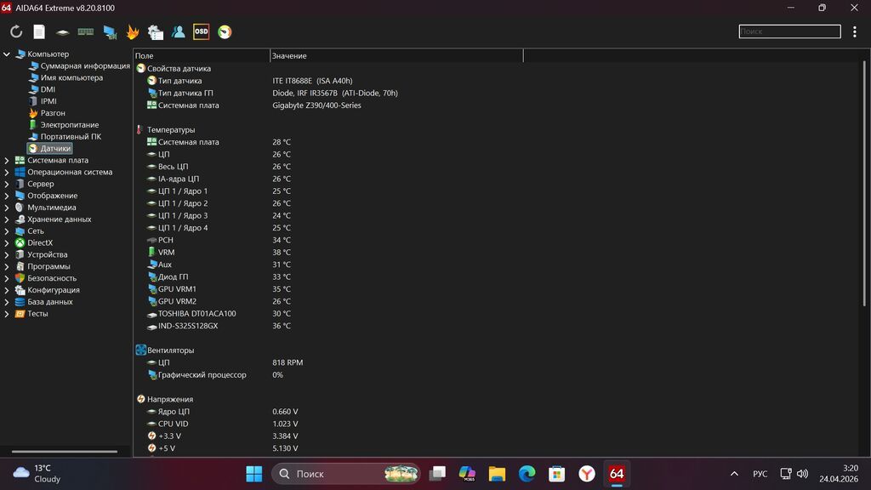Toggle the OSD panel icon

coord(201,31)
